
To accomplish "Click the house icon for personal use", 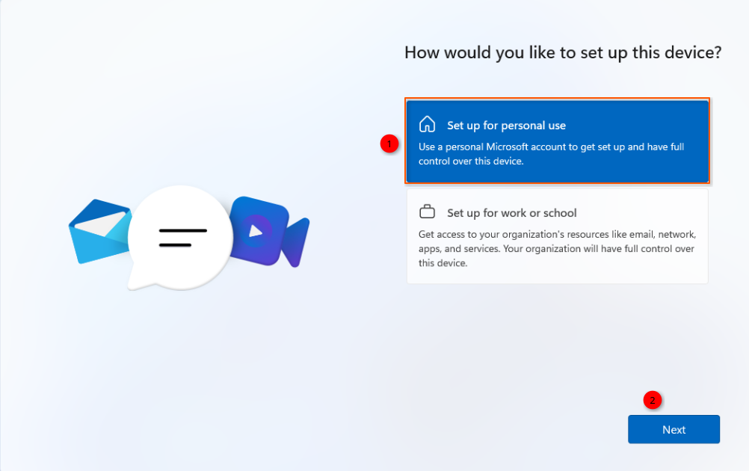I will [427, 124].
